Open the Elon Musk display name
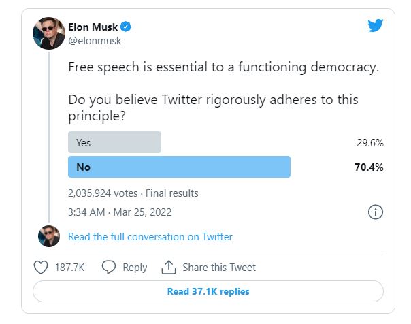 point(93,27)
